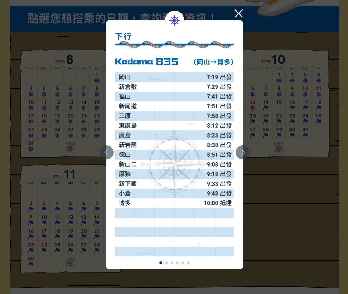Screen dimensions: 348x294
Task: Click the (岡山→博多) route label
Action: [x=213, y=62]
